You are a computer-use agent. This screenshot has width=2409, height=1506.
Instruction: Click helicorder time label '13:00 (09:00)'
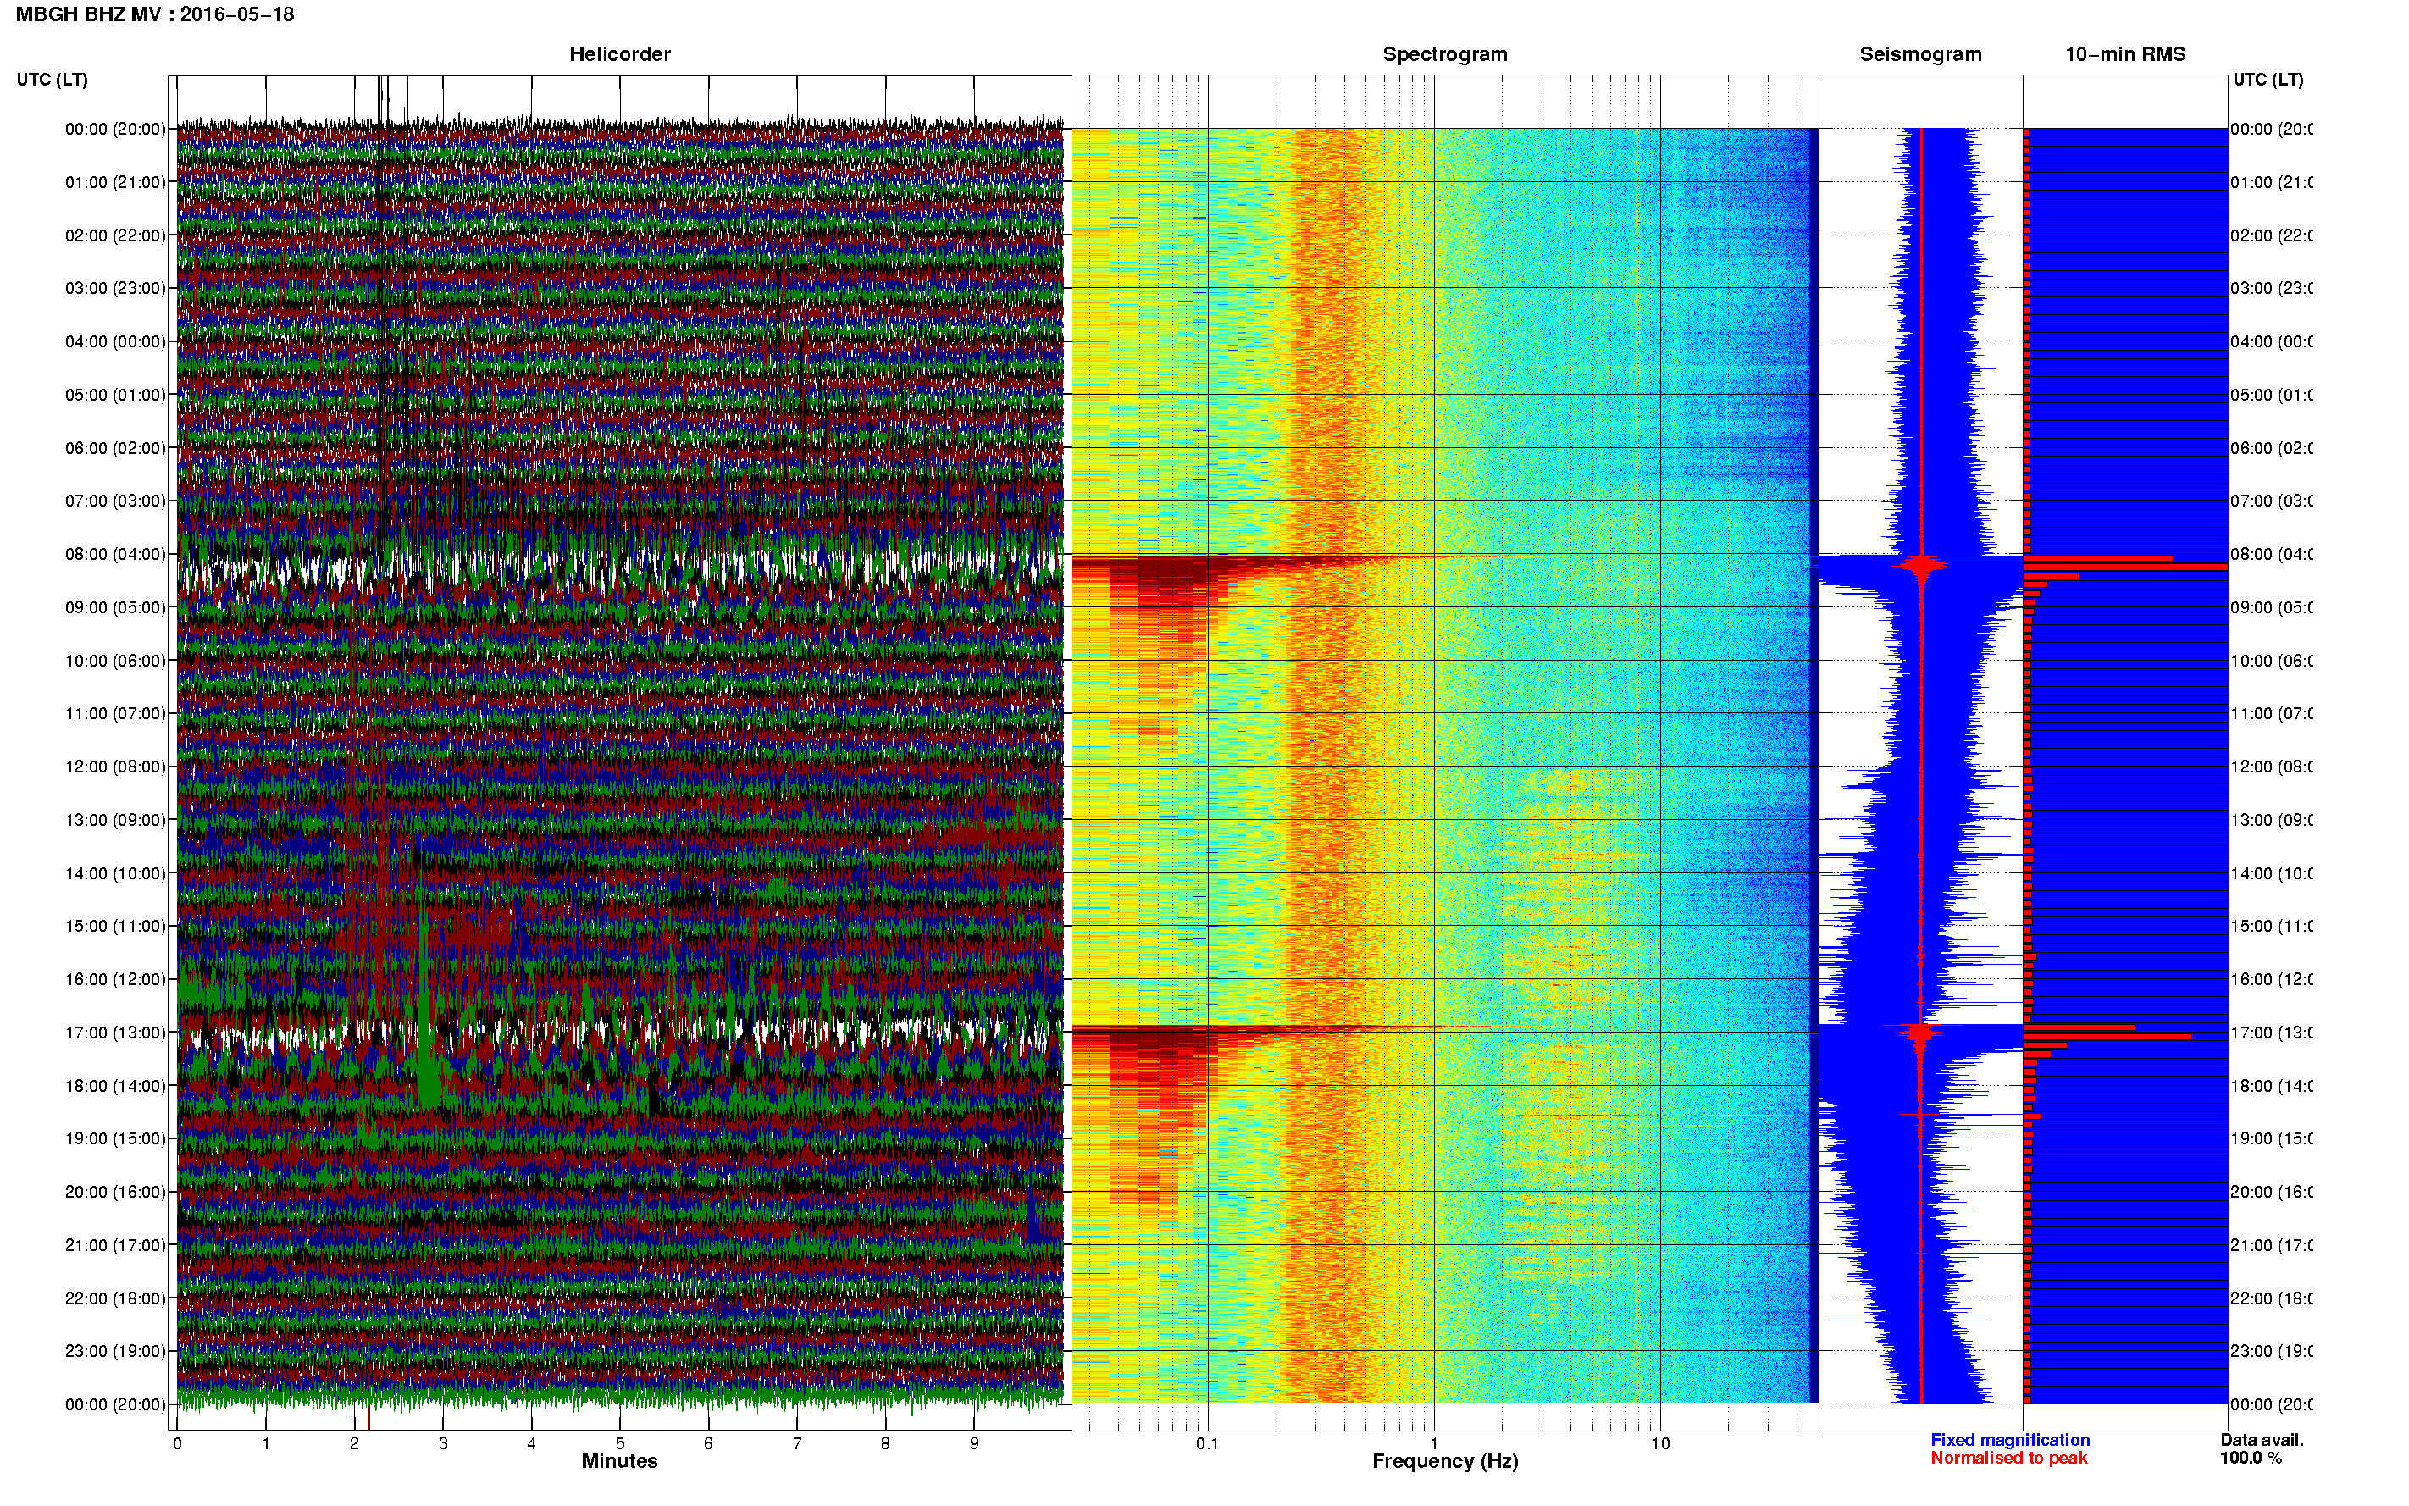click(115, 820)
